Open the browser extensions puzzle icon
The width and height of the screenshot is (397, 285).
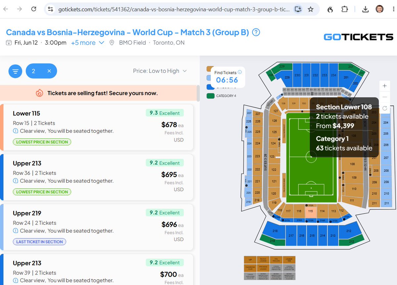click(344, 9)
